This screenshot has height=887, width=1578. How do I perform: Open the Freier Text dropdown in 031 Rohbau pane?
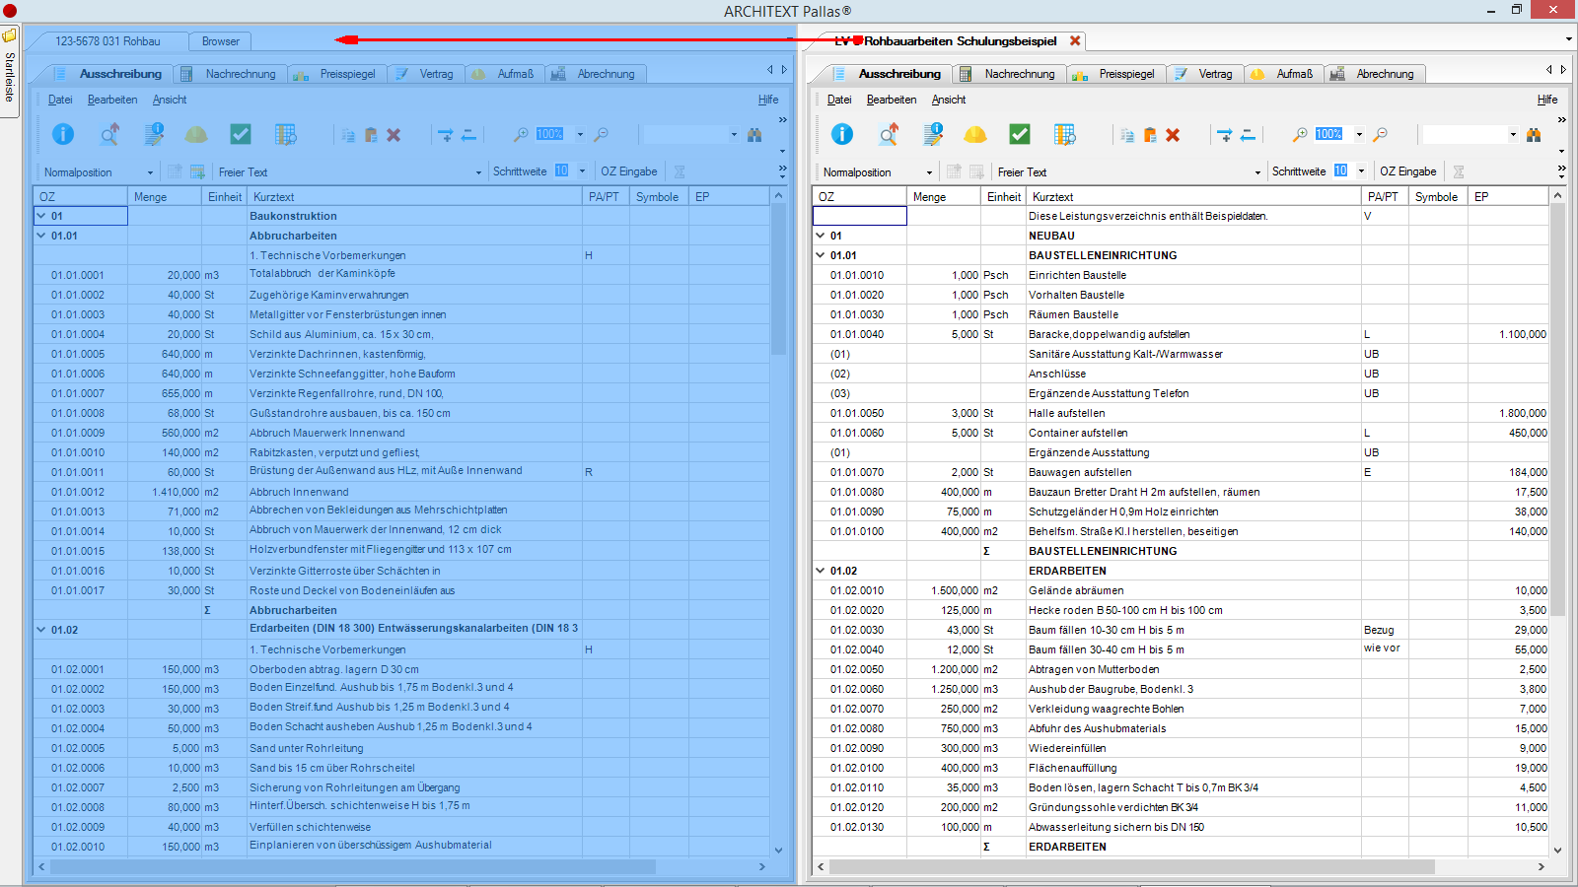pos(479,172)
